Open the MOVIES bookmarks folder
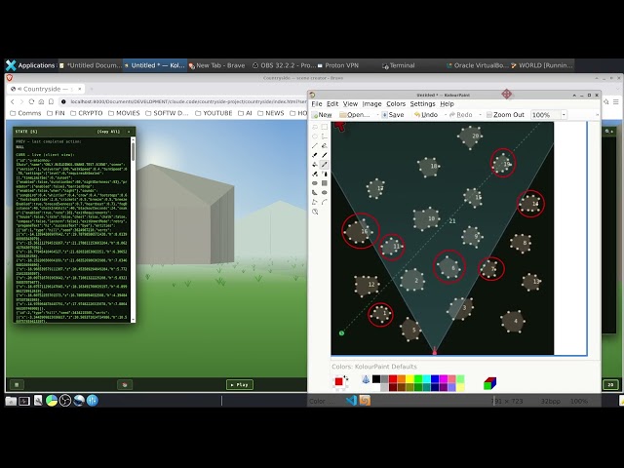624x468 pixels. [124, 113]
